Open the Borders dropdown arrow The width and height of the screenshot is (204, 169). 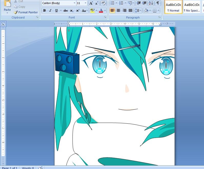[158, 11]
